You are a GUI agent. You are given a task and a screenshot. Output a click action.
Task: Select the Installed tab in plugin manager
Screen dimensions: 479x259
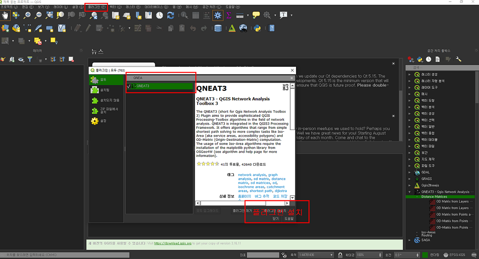106,90
